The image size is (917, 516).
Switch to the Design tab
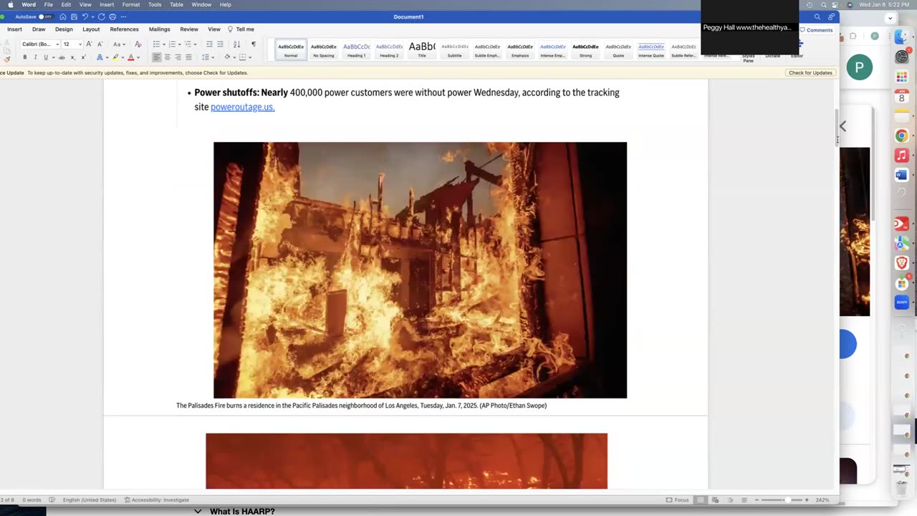click(64, 29)
